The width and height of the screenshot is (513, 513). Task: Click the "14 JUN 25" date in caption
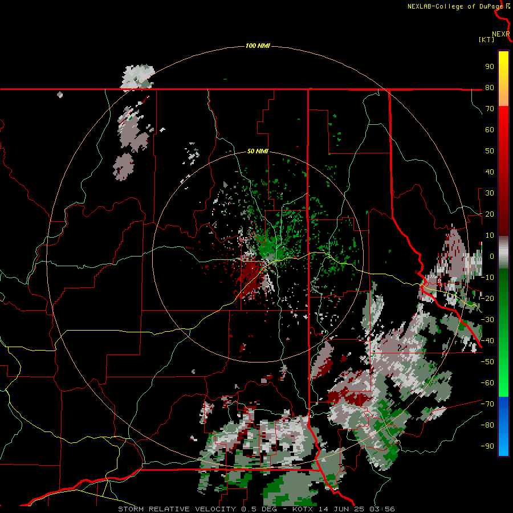tap(341, 509)
